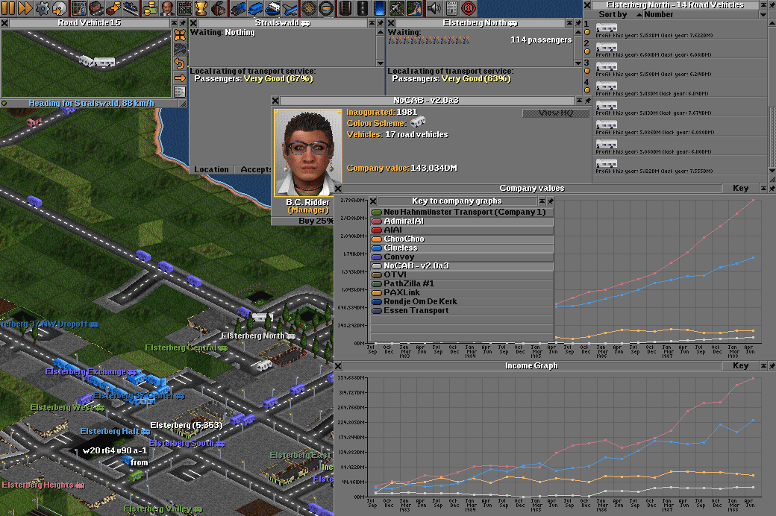Show the train list toolbar icon
Viewport: 776px width, 516px height.
(238, 8)
